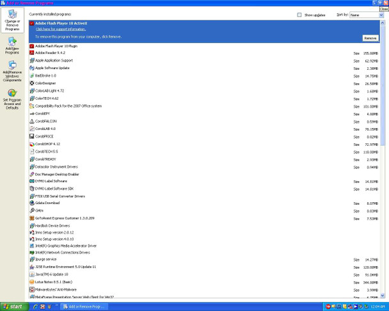389x311 pixels.
Task: Select the Inno Setup version 2.0.12 icon
Action: [32, 232]
